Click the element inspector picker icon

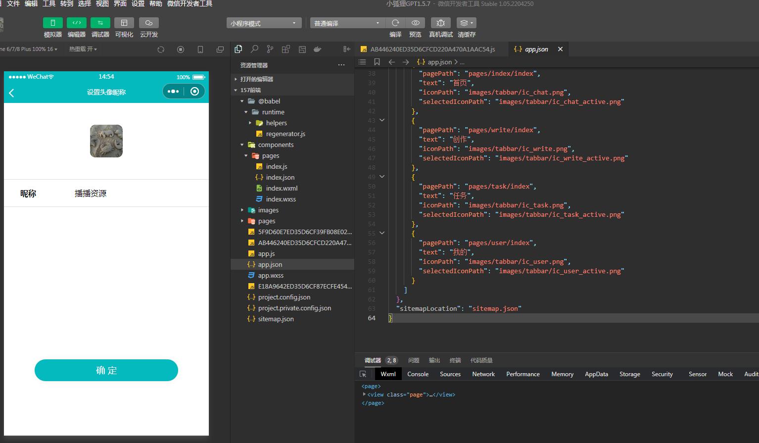coord(363,374)
